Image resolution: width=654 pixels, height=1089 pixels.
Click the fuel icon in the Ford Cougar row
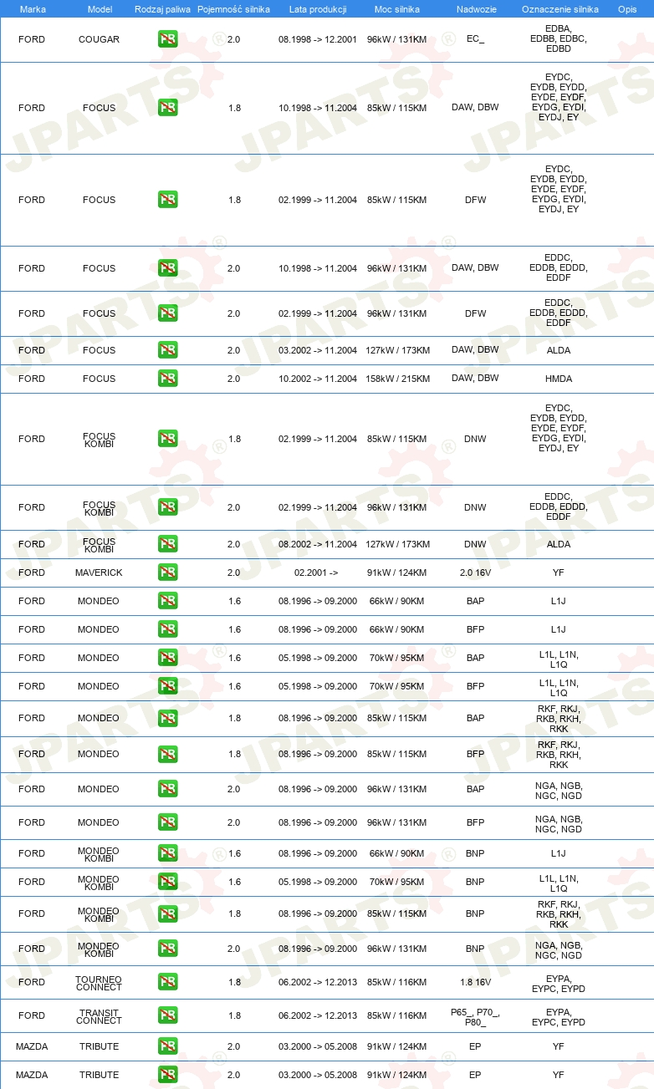(x=168, y=39)
